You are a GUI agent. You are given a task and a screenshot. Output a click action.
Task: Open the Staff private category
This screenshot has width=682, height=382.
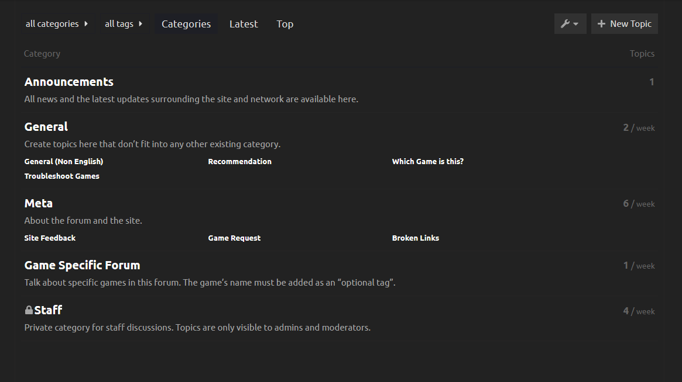click(x=48, y=310)
